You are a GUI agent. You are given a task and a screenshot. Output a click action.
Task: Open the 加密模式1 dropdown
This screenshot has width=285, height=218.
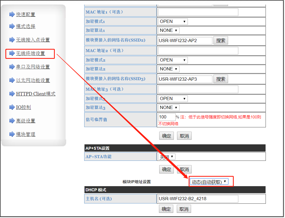[x=173, y=22]
